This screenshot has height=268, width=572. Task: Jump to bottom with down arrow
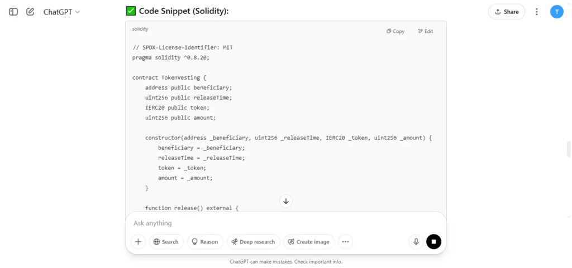[x=286, y=201]
